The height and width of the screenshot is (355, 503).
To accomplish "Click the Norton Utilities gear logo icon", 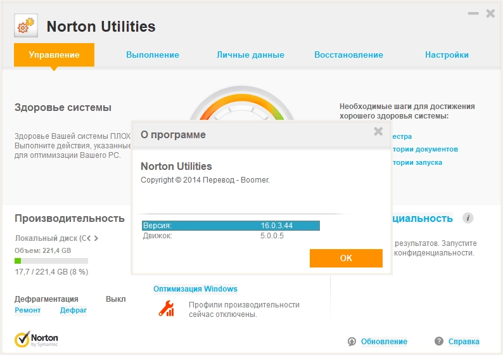I will click(x=26, y=25).
